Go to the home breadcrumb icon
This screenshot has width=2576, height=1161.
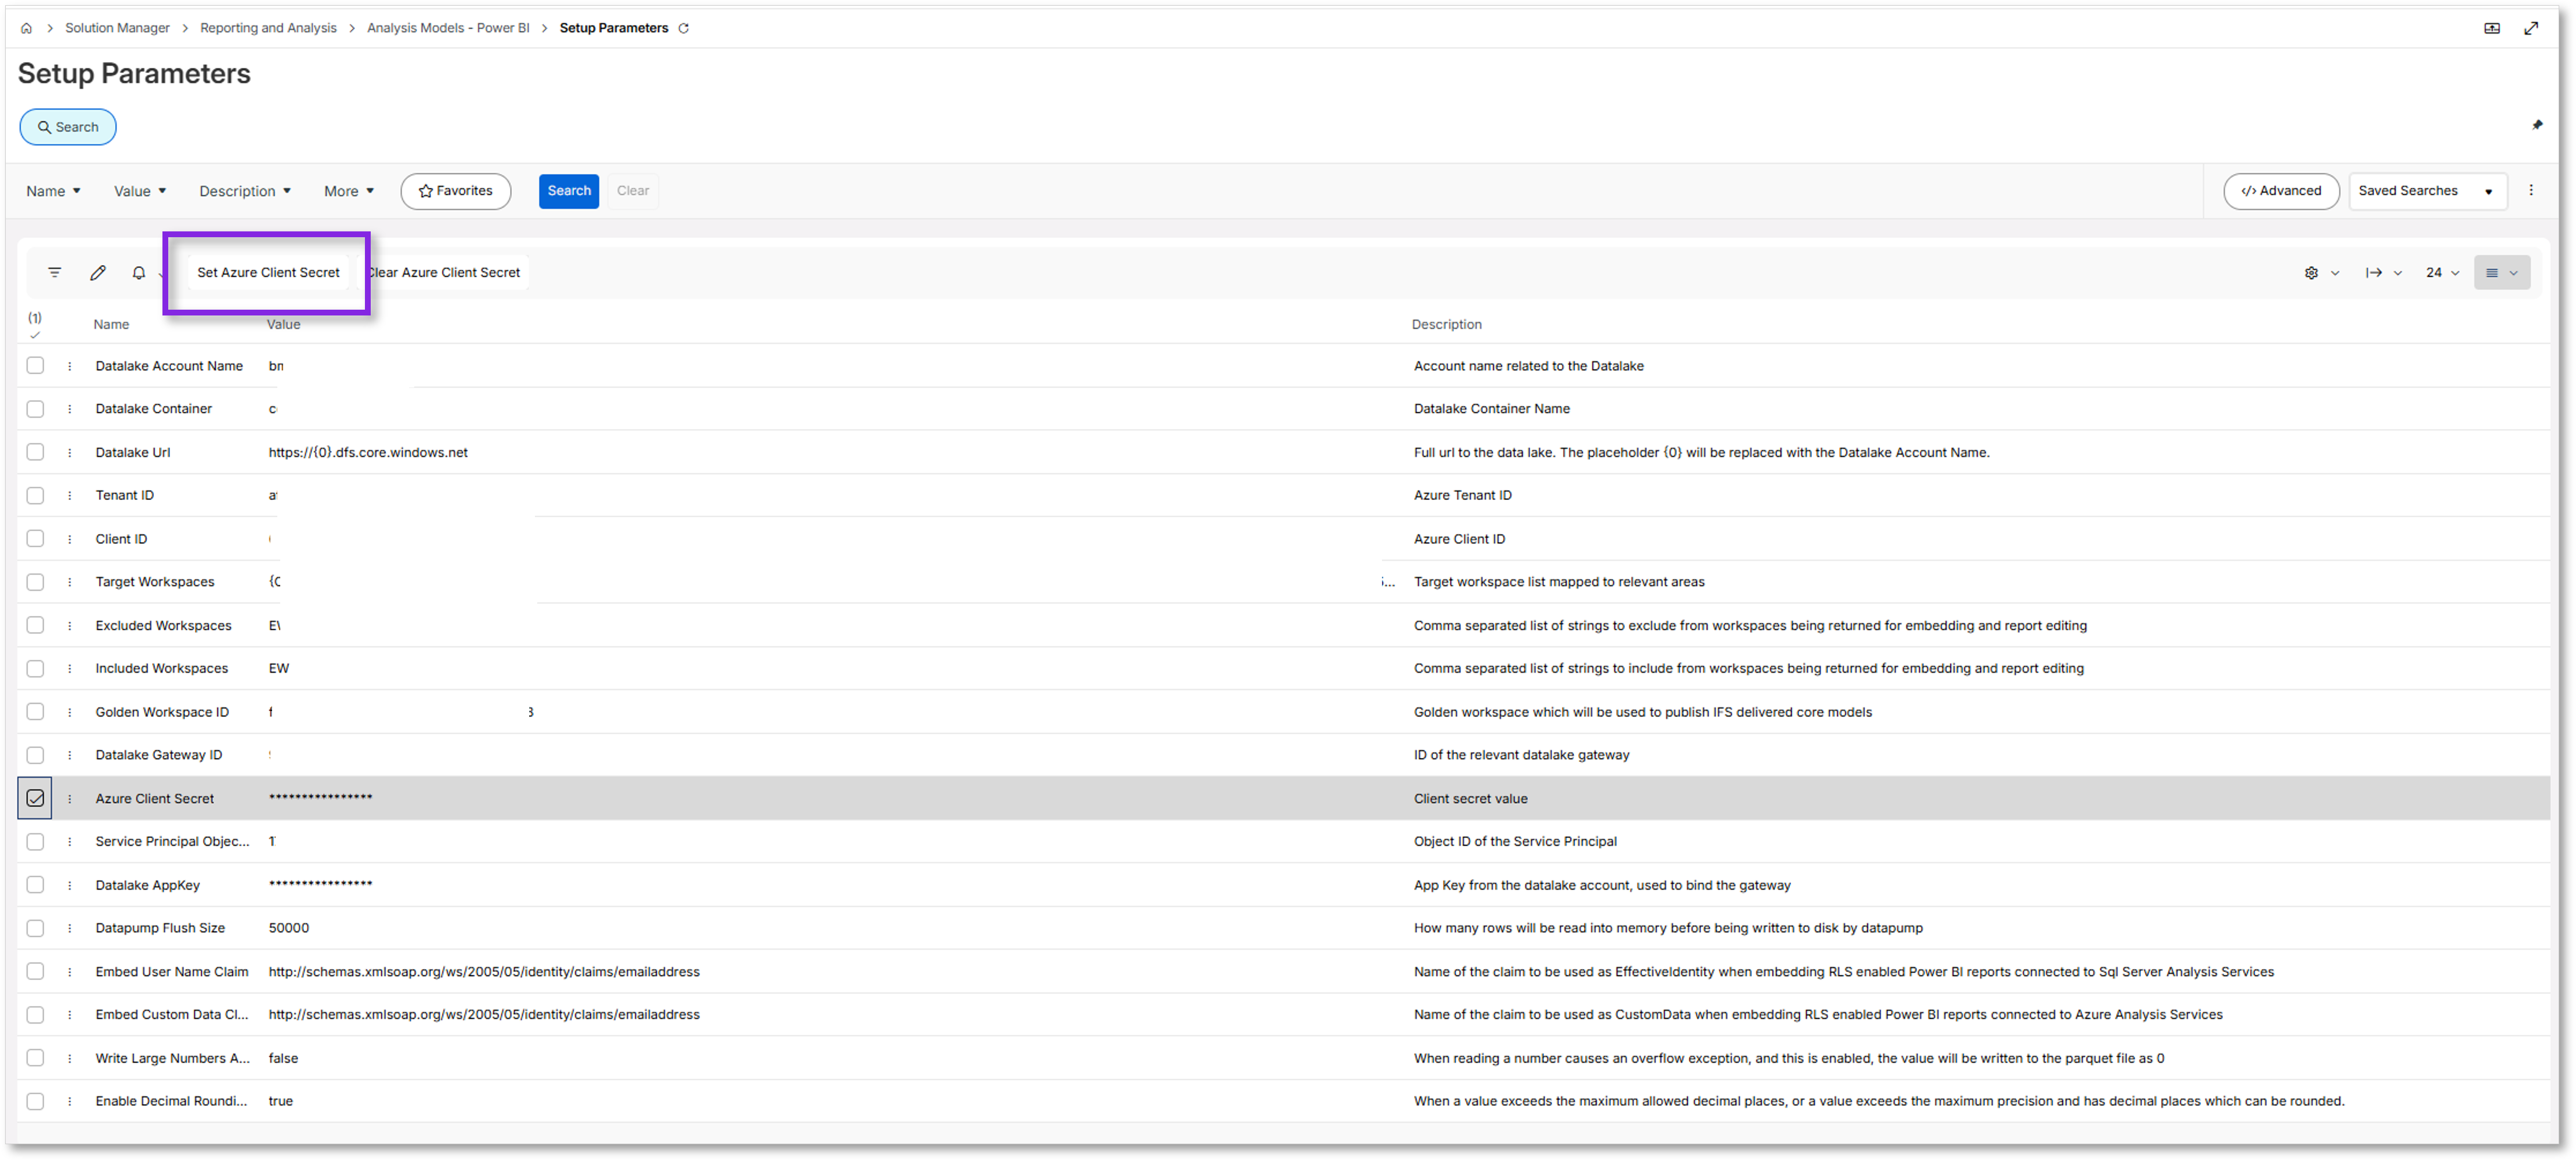(x=26, y=28)
